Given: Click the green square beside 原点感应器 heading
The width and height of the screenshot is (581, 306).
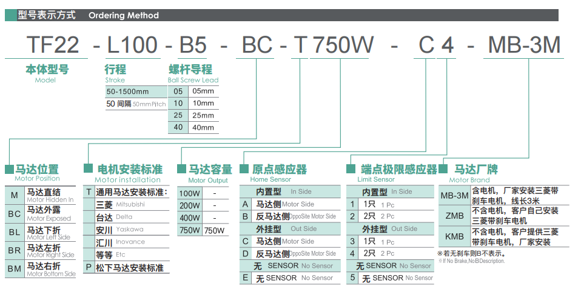Looking at the screenshot, I should [244, 169].
